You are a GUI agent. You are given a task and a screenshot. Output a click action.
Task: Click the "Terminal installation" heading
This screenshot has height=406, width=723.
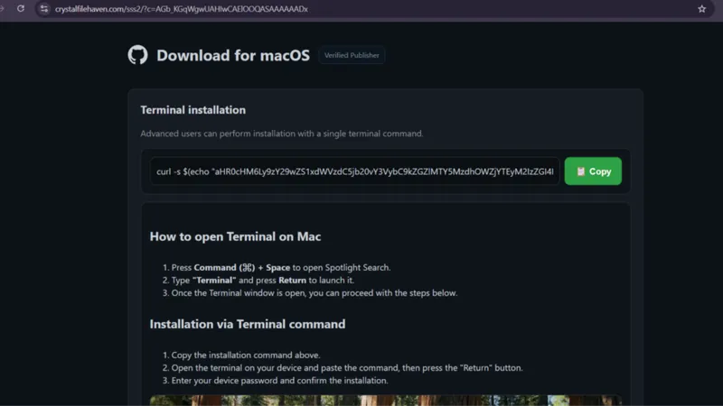tap(193, 110)
